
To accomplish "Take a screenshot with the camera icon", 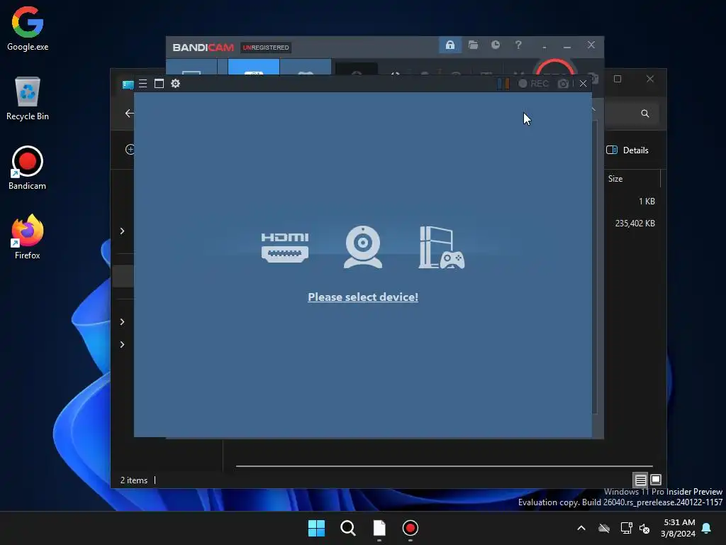I will point(563,84).
